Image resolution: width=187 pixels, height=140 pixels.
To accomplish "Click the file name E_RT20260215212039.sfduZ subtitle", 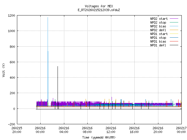I will (x=99, y=10).
